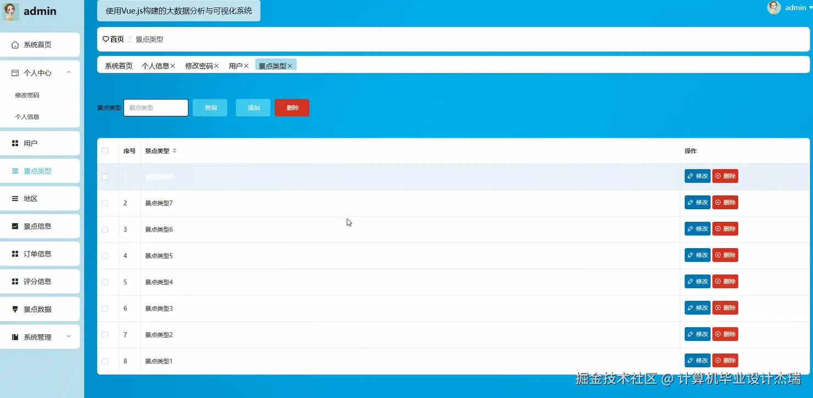Screen dimensions: 813x398
Task: Click the circle-x icon on 景点类型7's 删除 button
Action: pyautogui.click(x=718, y=203)
